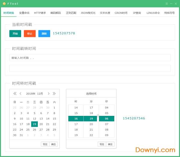This screenshot has height=157, width=180.
Task: Open the 文本长度 tab
Action: [105, 13]
